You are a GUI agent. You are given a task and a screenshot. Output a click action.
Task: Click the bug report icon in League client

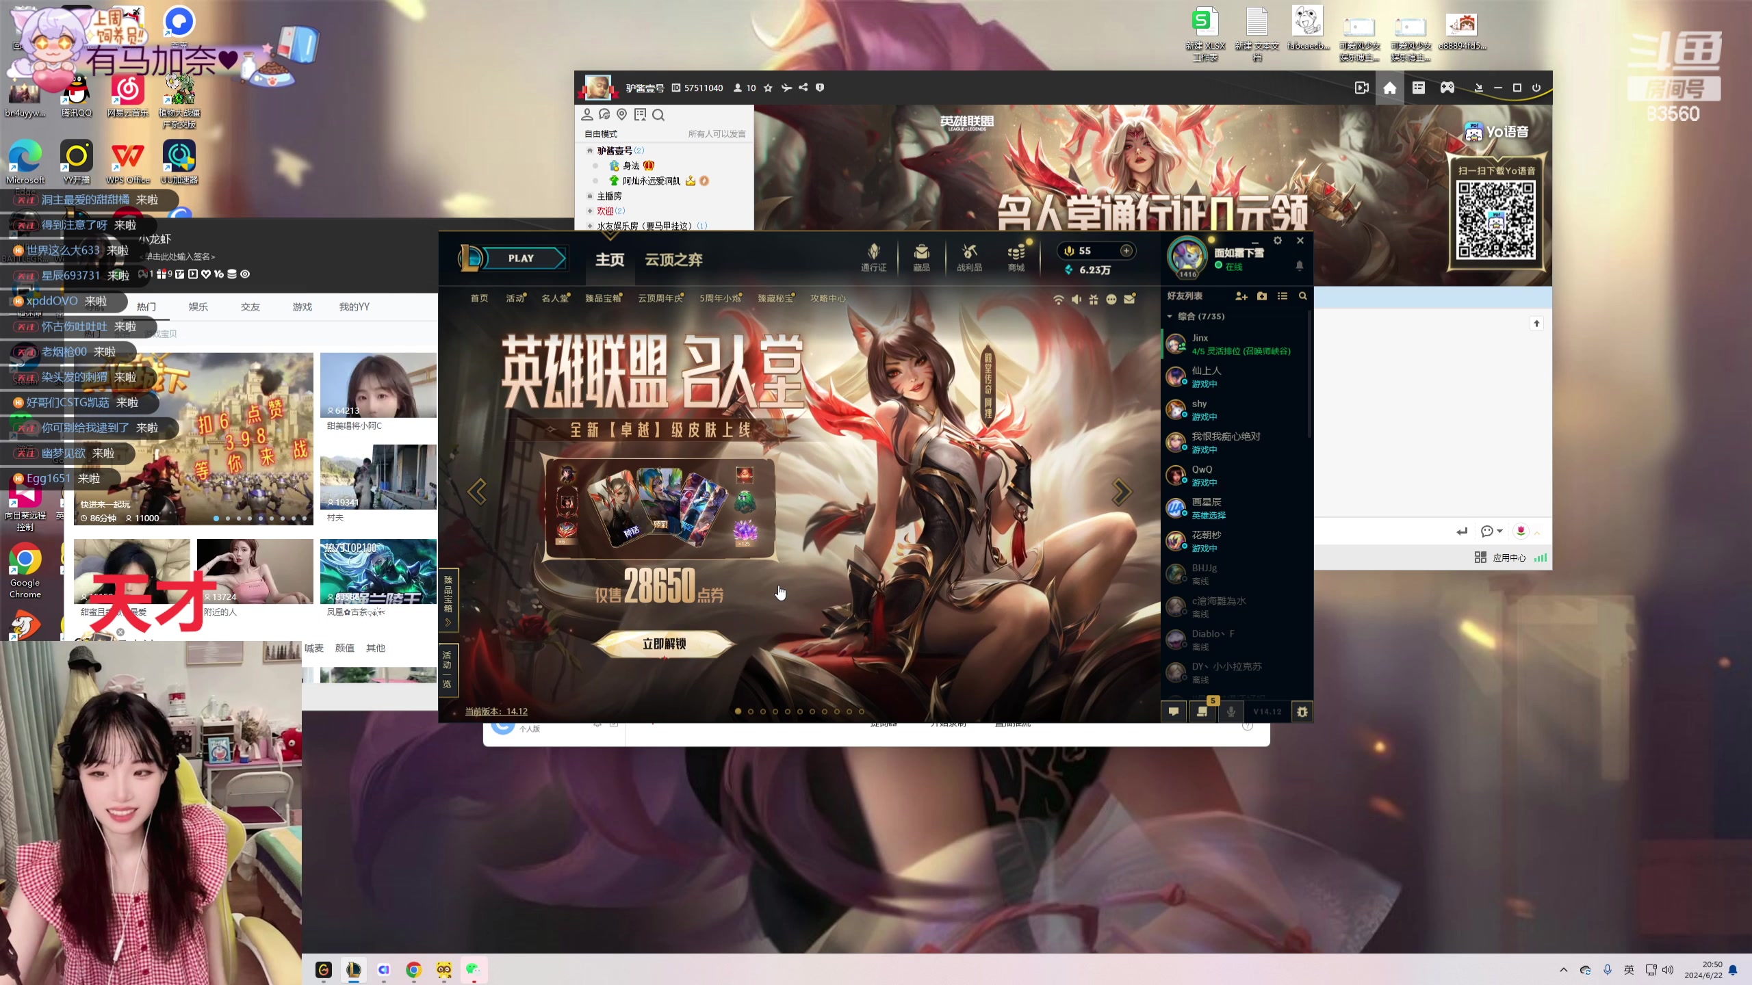pyautogui.click(x=1302, y=711)
